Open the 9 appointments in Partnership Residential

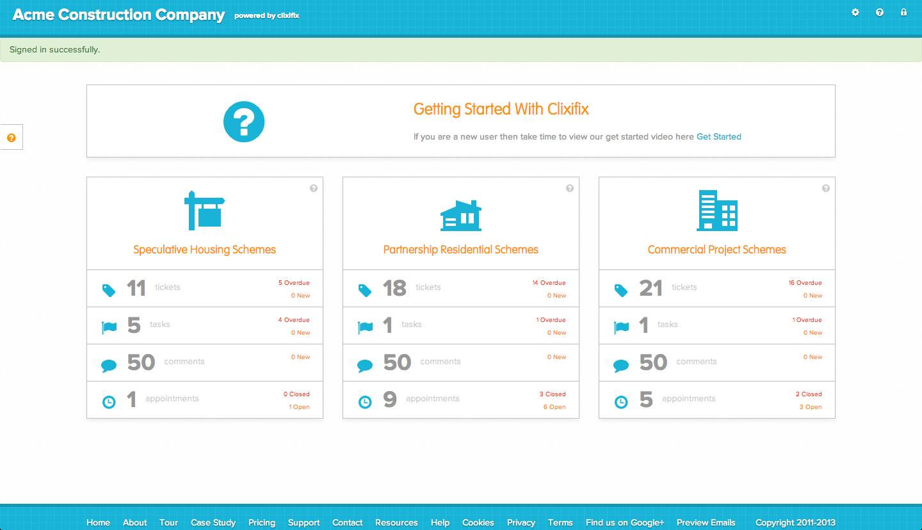tap(390, 400)
